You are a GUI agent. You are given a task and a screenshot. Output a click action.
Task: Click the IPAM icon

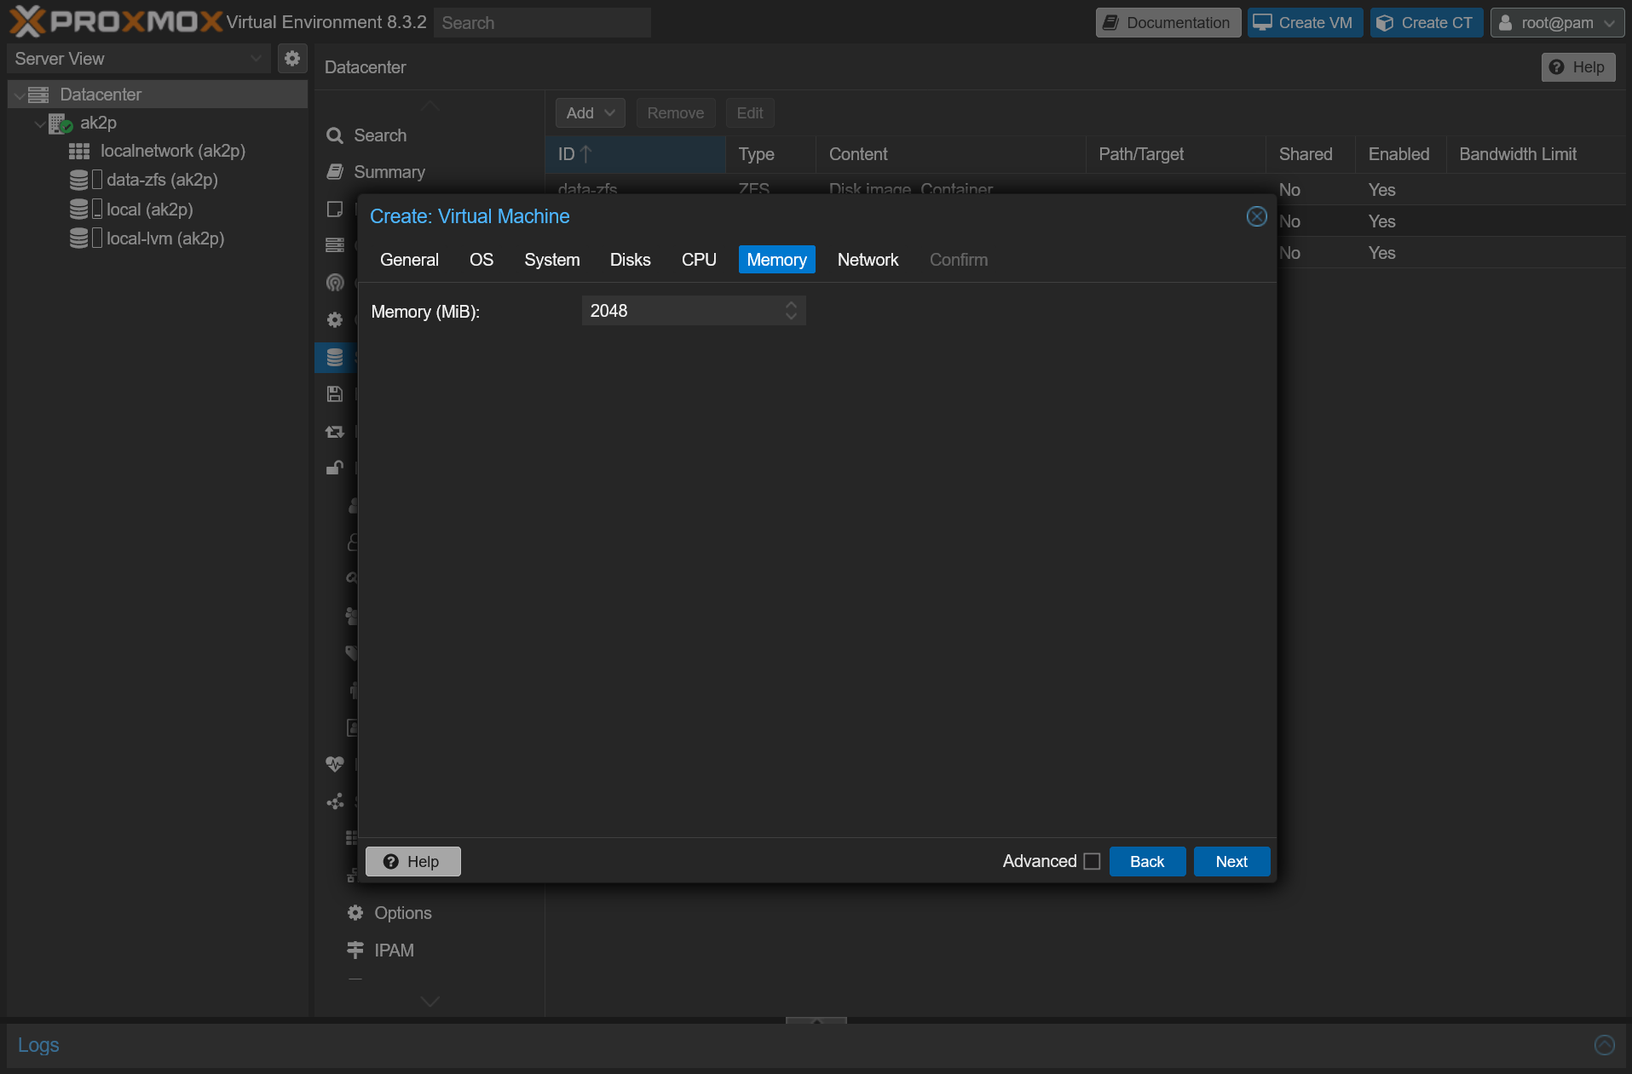point(355,951)
